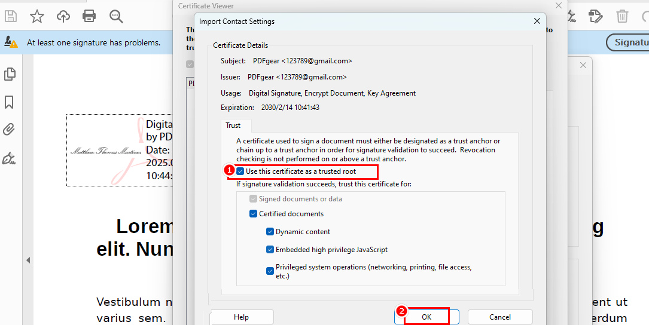Click the signature warning icon in notification bar
Screen dimensions: 649x325
(11, 42)
